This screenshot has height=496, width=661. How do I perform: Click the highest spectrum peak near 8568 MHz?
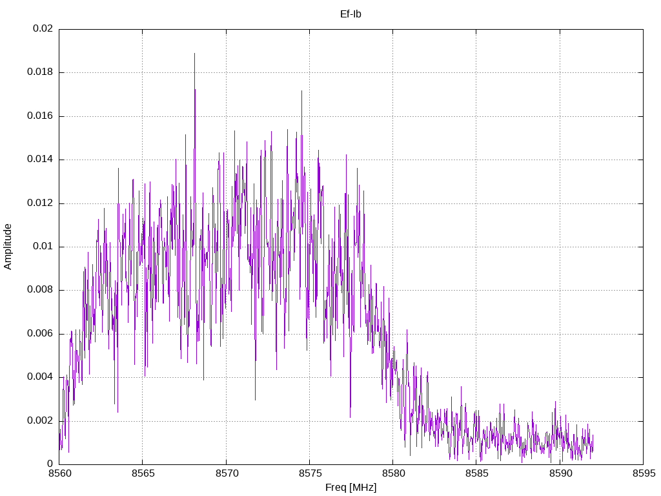click(194, 54)
